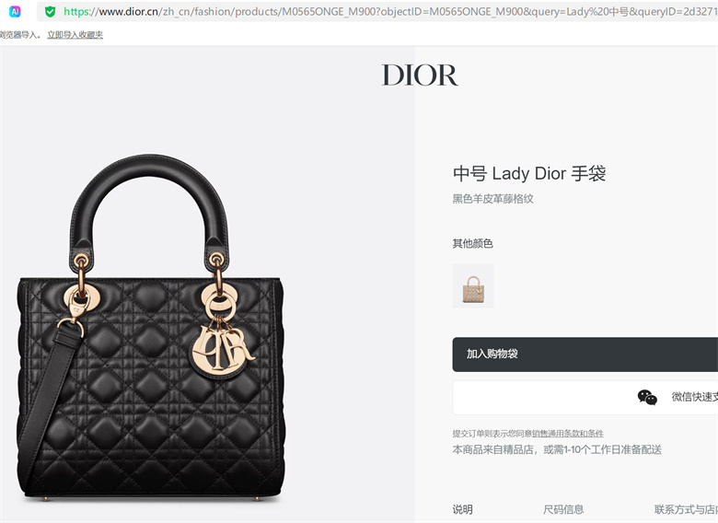Open 销售通用条款和条件 link
Image resolution: width=718 pixels, height=523 pixels.
click(x=568, y=434)
